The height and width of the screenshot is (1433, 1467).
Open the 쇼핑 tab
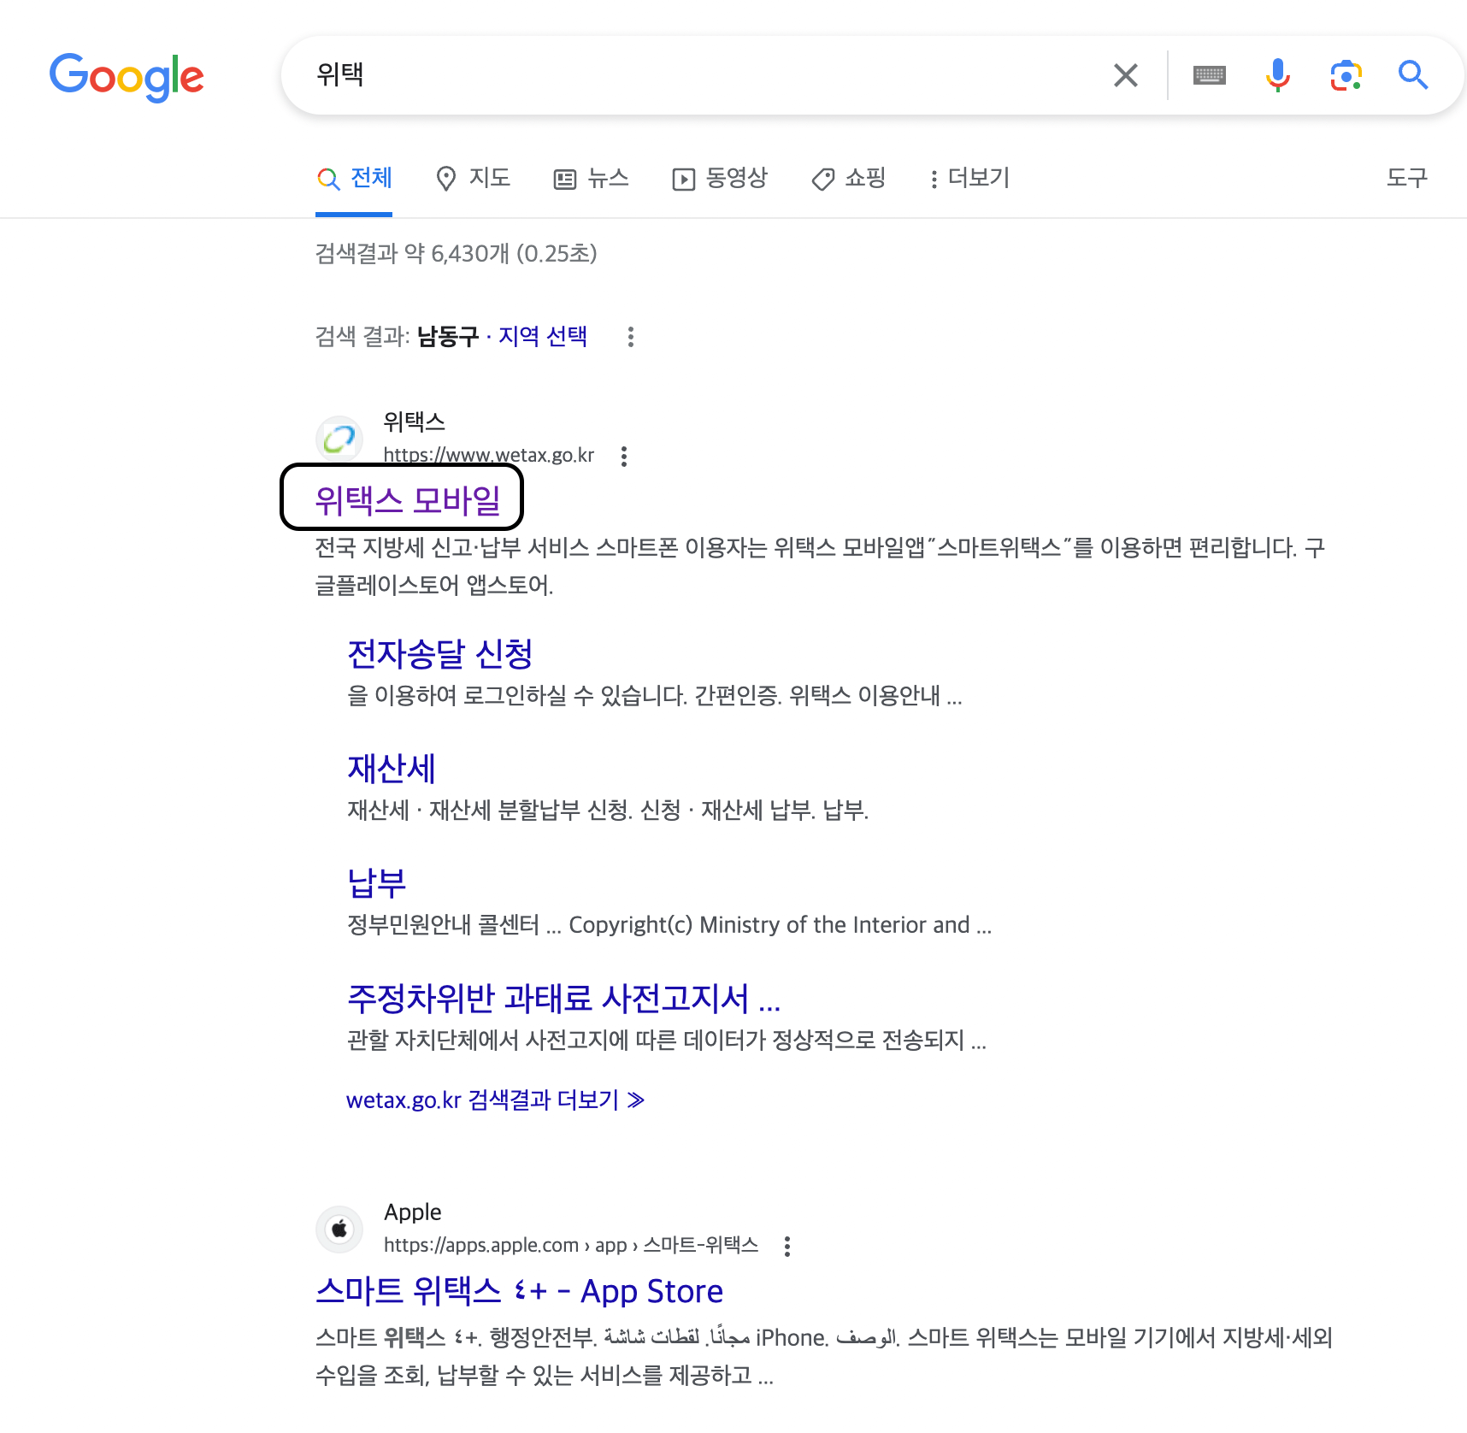point(848,178)
